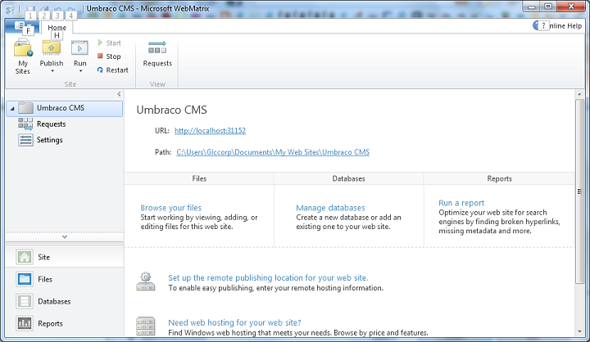Switch to the Reports workspace
The image size is (590, 342).
click(x=65, y=323)
